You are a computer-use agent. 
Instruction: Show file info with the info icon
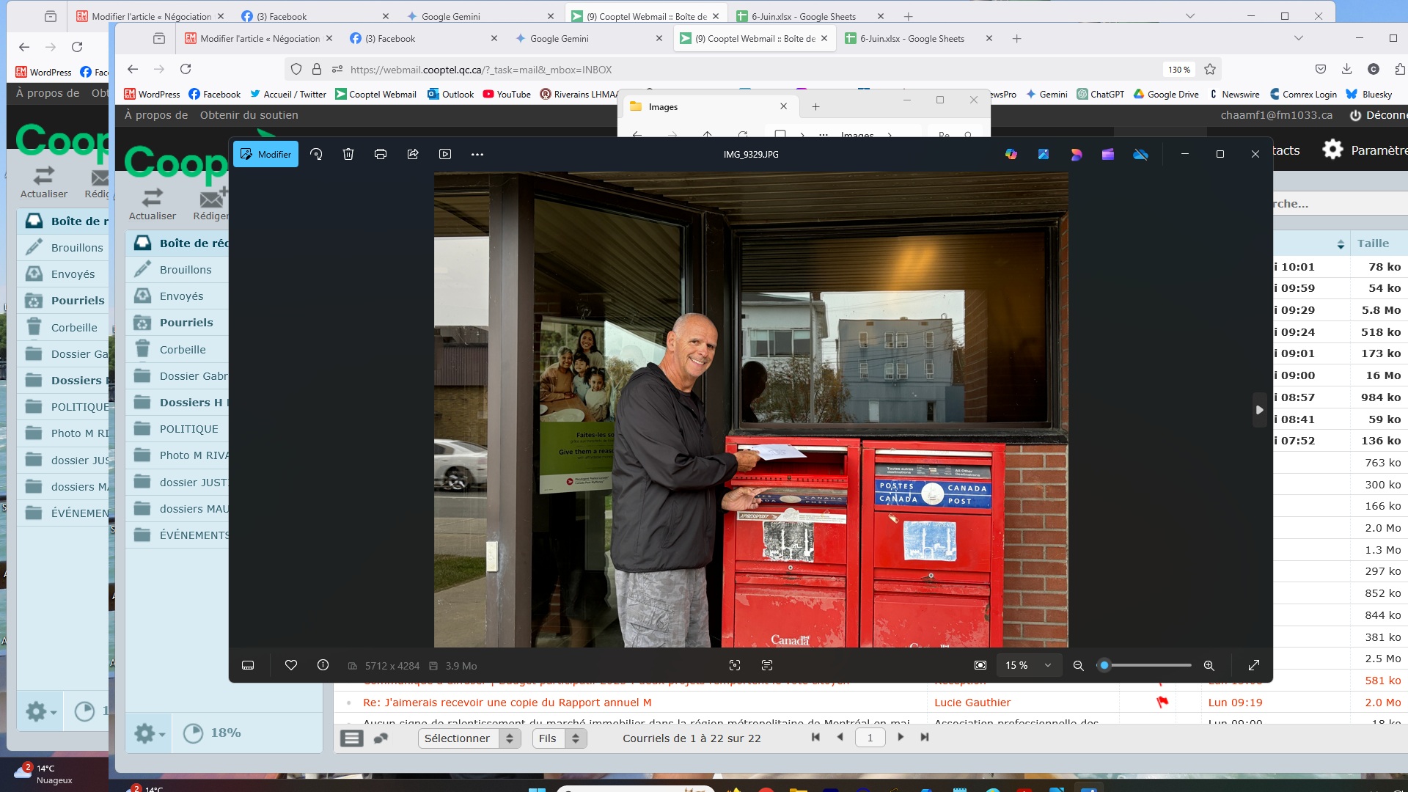pyautogui.click(x=323, y=665)
